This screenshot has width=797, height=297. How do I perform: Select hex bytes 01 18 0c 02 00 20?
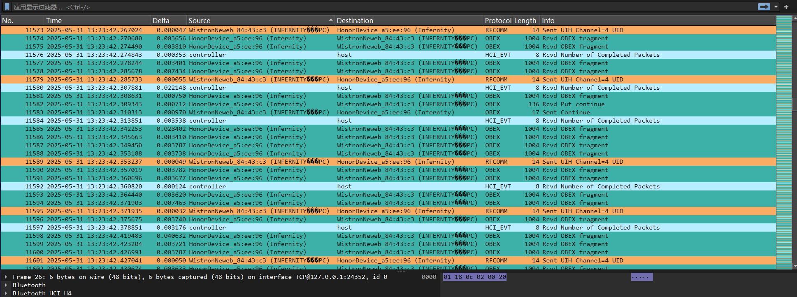[x=474, y=277]
